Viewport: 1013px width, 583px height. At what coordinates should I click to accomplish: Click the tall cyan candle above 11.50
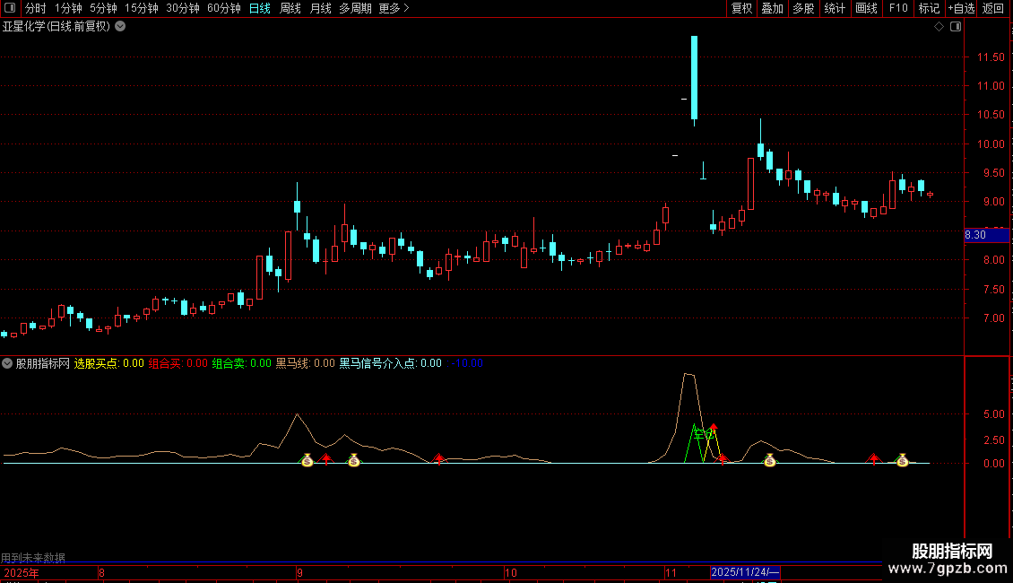coord(695,77)
